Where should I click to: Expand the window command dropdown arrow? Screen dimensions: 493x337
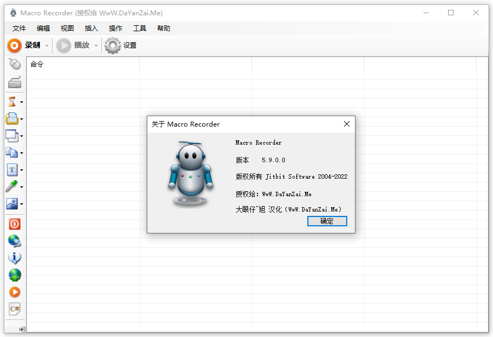point(21,136)
